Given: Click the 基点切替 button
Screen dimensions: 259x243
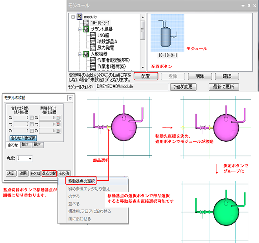Looking at the screenshot, I should [x=49, y=173].
